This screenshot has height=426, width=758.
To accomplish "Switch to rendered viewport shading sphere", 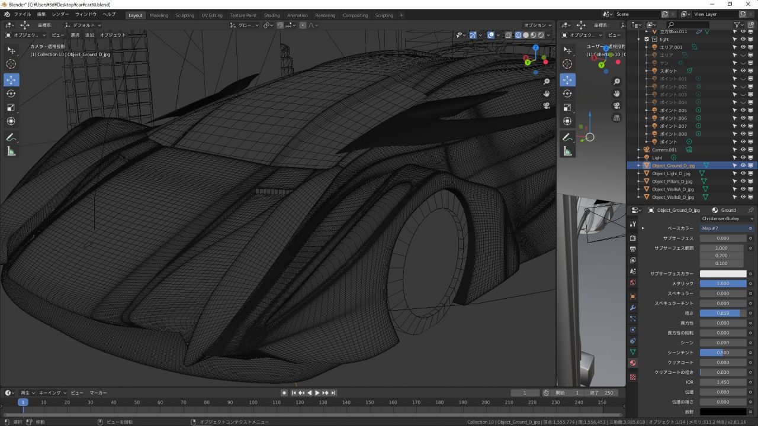I will tap(541, 35).
